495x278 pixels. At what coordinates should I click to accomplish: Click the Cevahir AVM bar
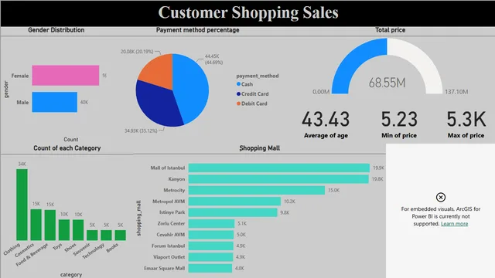[211, 235]
